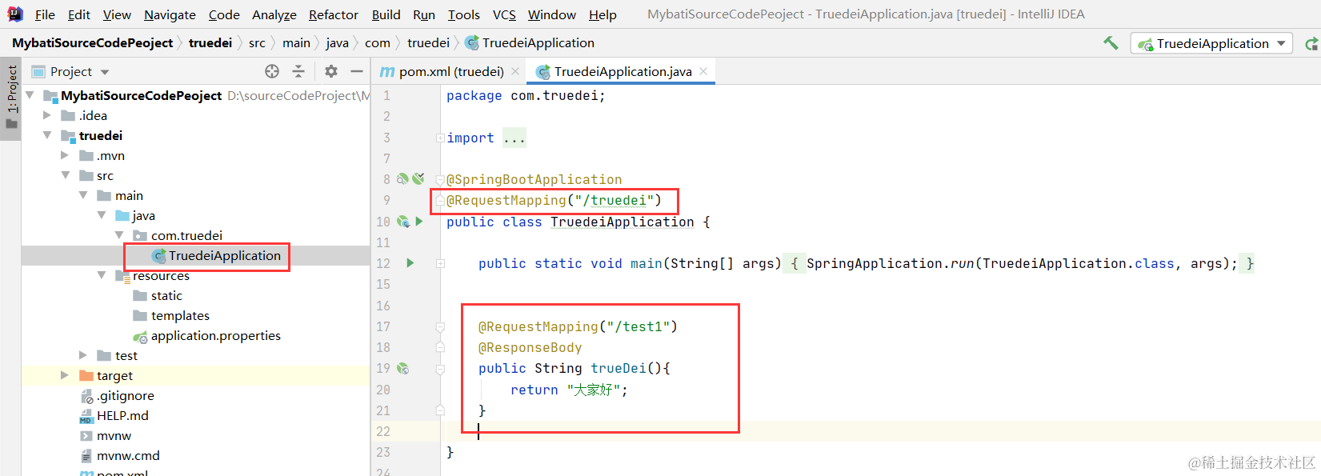
Task: Open the Navigate menu
Action: (170, 14)
